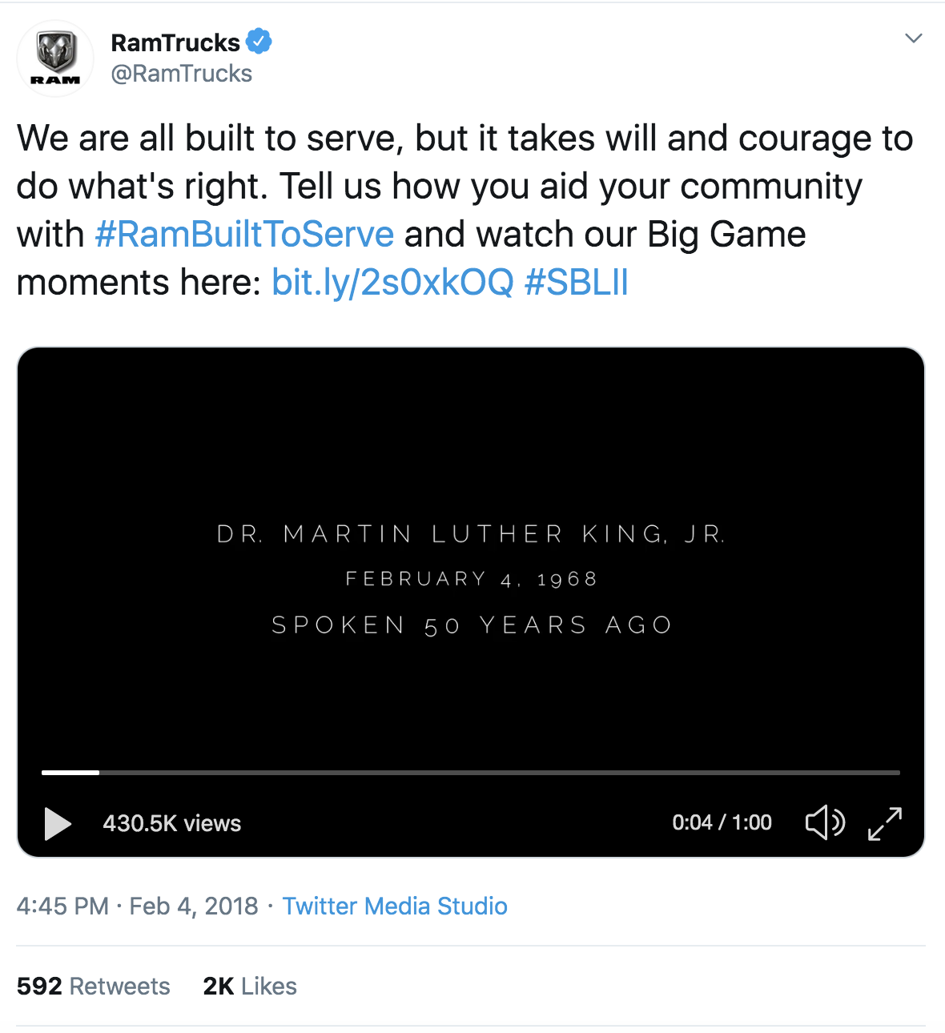Open the #RamBuiltToServe hashtag
The width and height of the screenshot is (945, 1033).
(244, 235)
